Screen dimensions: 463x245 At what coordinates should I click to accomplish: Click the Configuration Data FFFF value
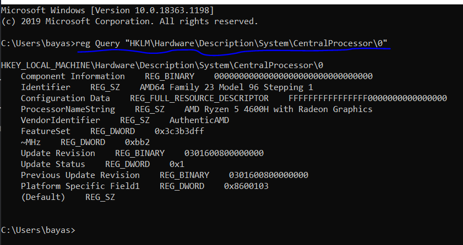click(368, 98)
